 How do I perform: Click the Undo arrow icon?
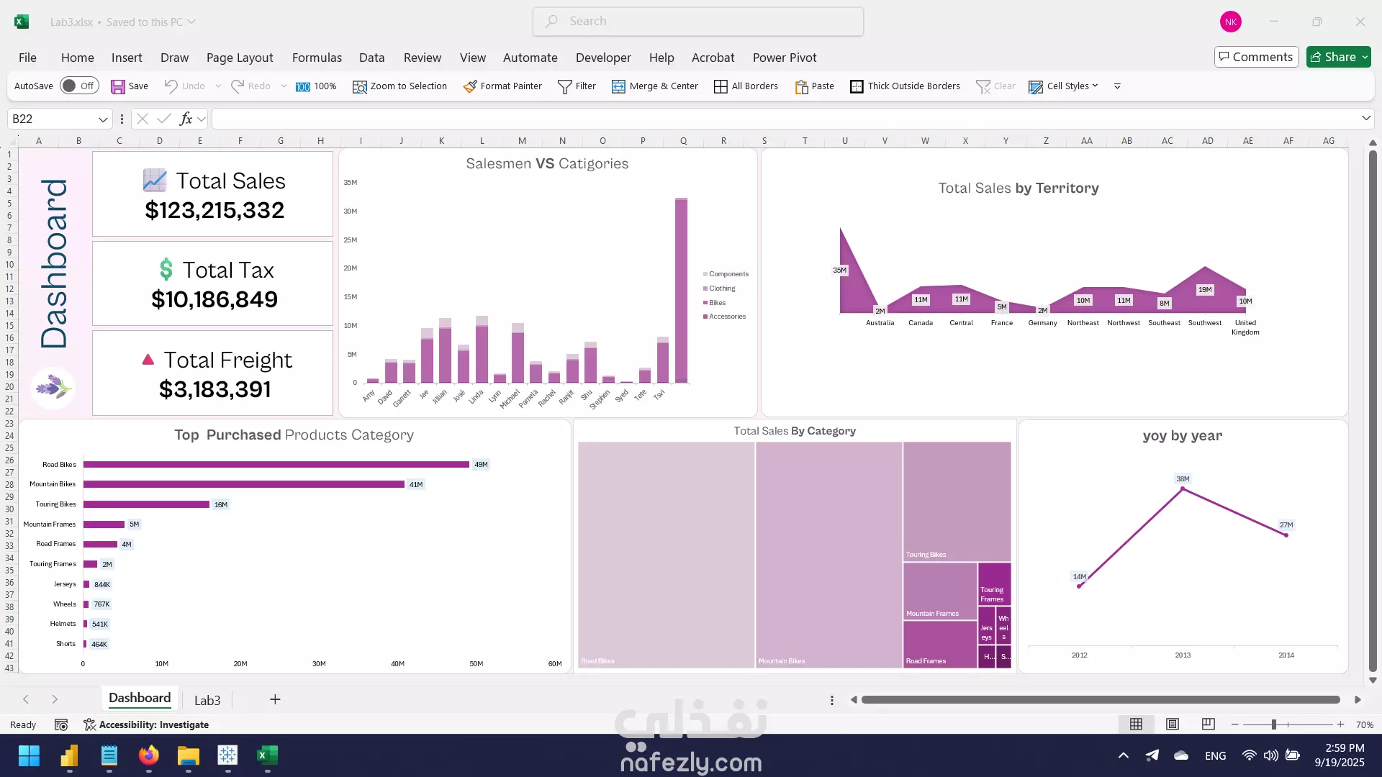coord(171,86)
